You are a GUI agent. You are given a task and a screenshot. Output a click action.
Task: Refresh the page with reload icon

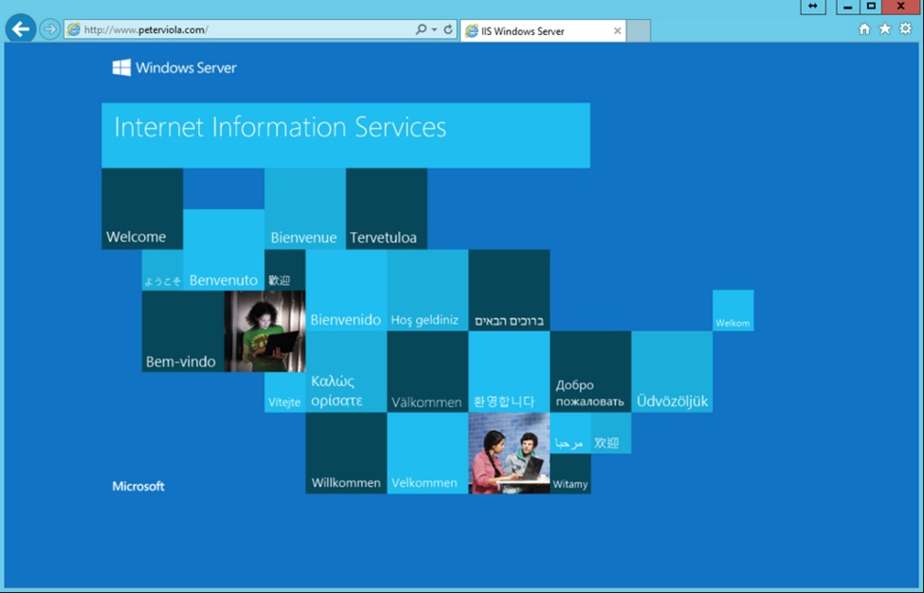pyautogui.click(x=448, y=28)
